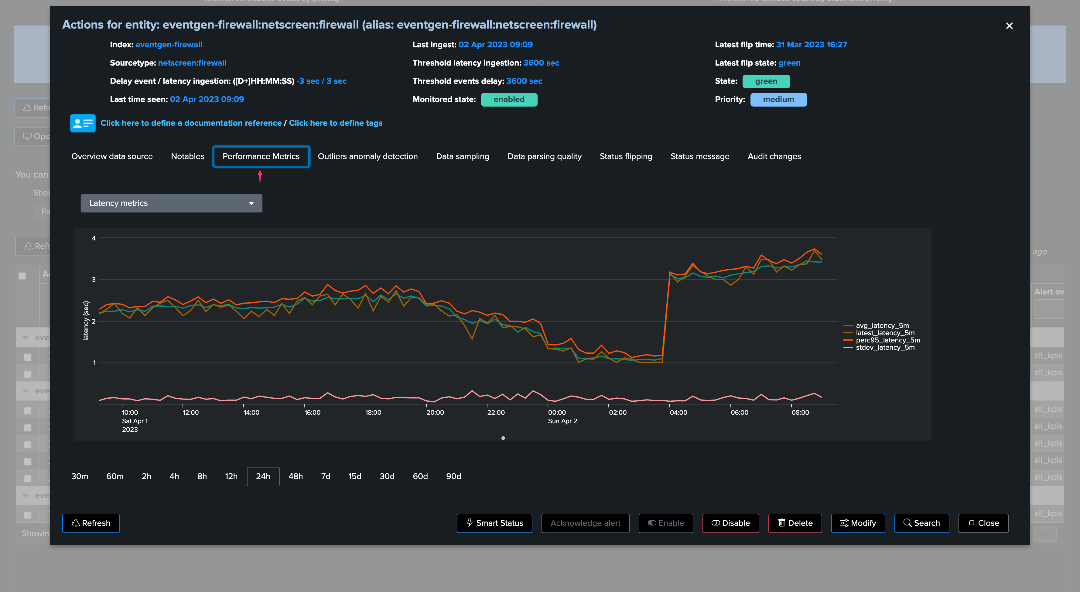1080x592 pixels.
Task: Click the Smart Status button with lightning icon
Action: click(x=494, y=523)
